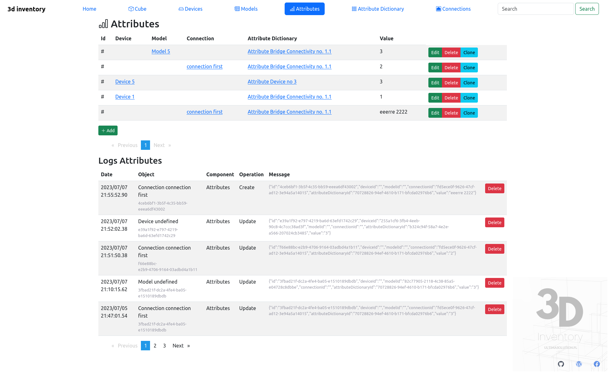The image size is (609, 373).
Task: Open the Attribute Dictionary page
Action: tap(378, 9)
